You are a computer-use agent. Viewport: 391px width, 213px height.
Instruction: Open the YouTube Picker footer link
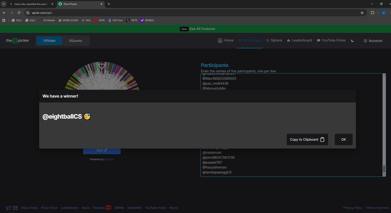click(156, 208)
